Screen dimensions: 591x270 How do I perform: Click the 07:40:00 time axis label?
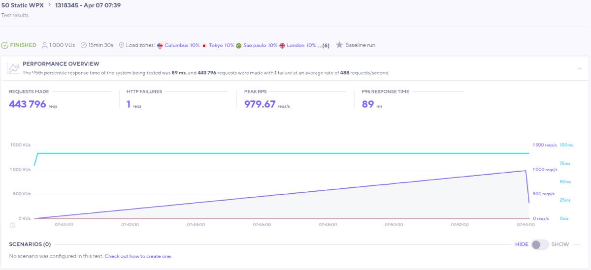click(64, 225)
